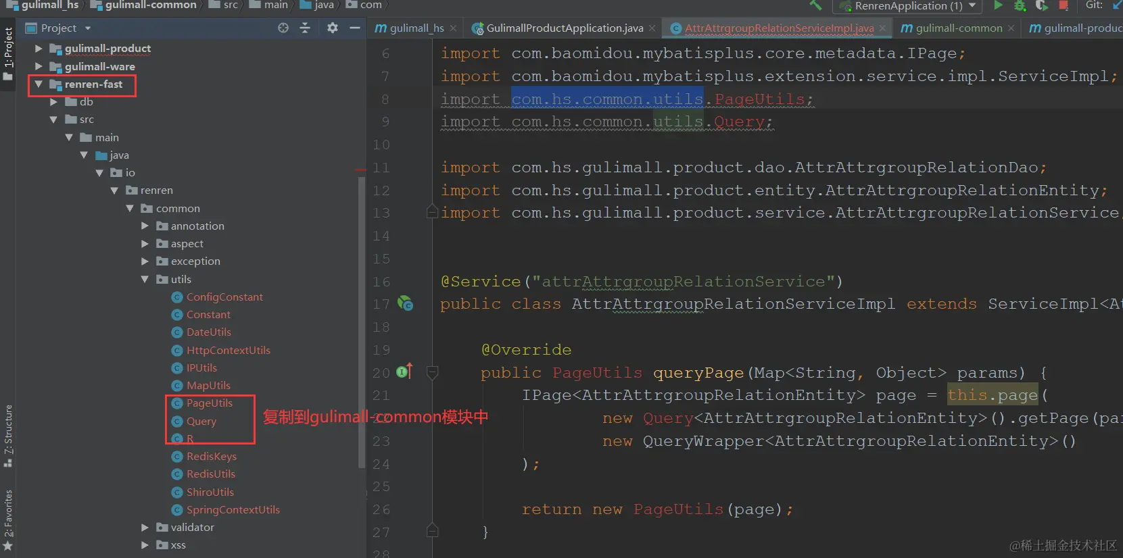Toggle fold for queryPage method at line 20
Image resolution: width=1123 pixels, height=558 pixels.
pos(433,372)
